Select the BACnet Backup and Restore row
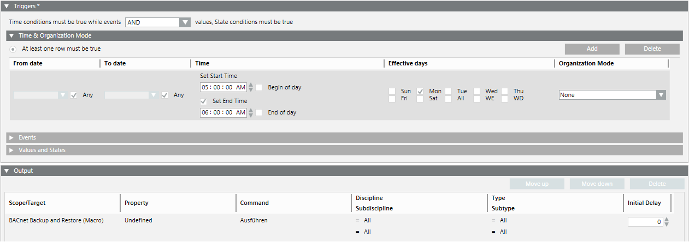The image size is (689, 242). tap(56, 221)
